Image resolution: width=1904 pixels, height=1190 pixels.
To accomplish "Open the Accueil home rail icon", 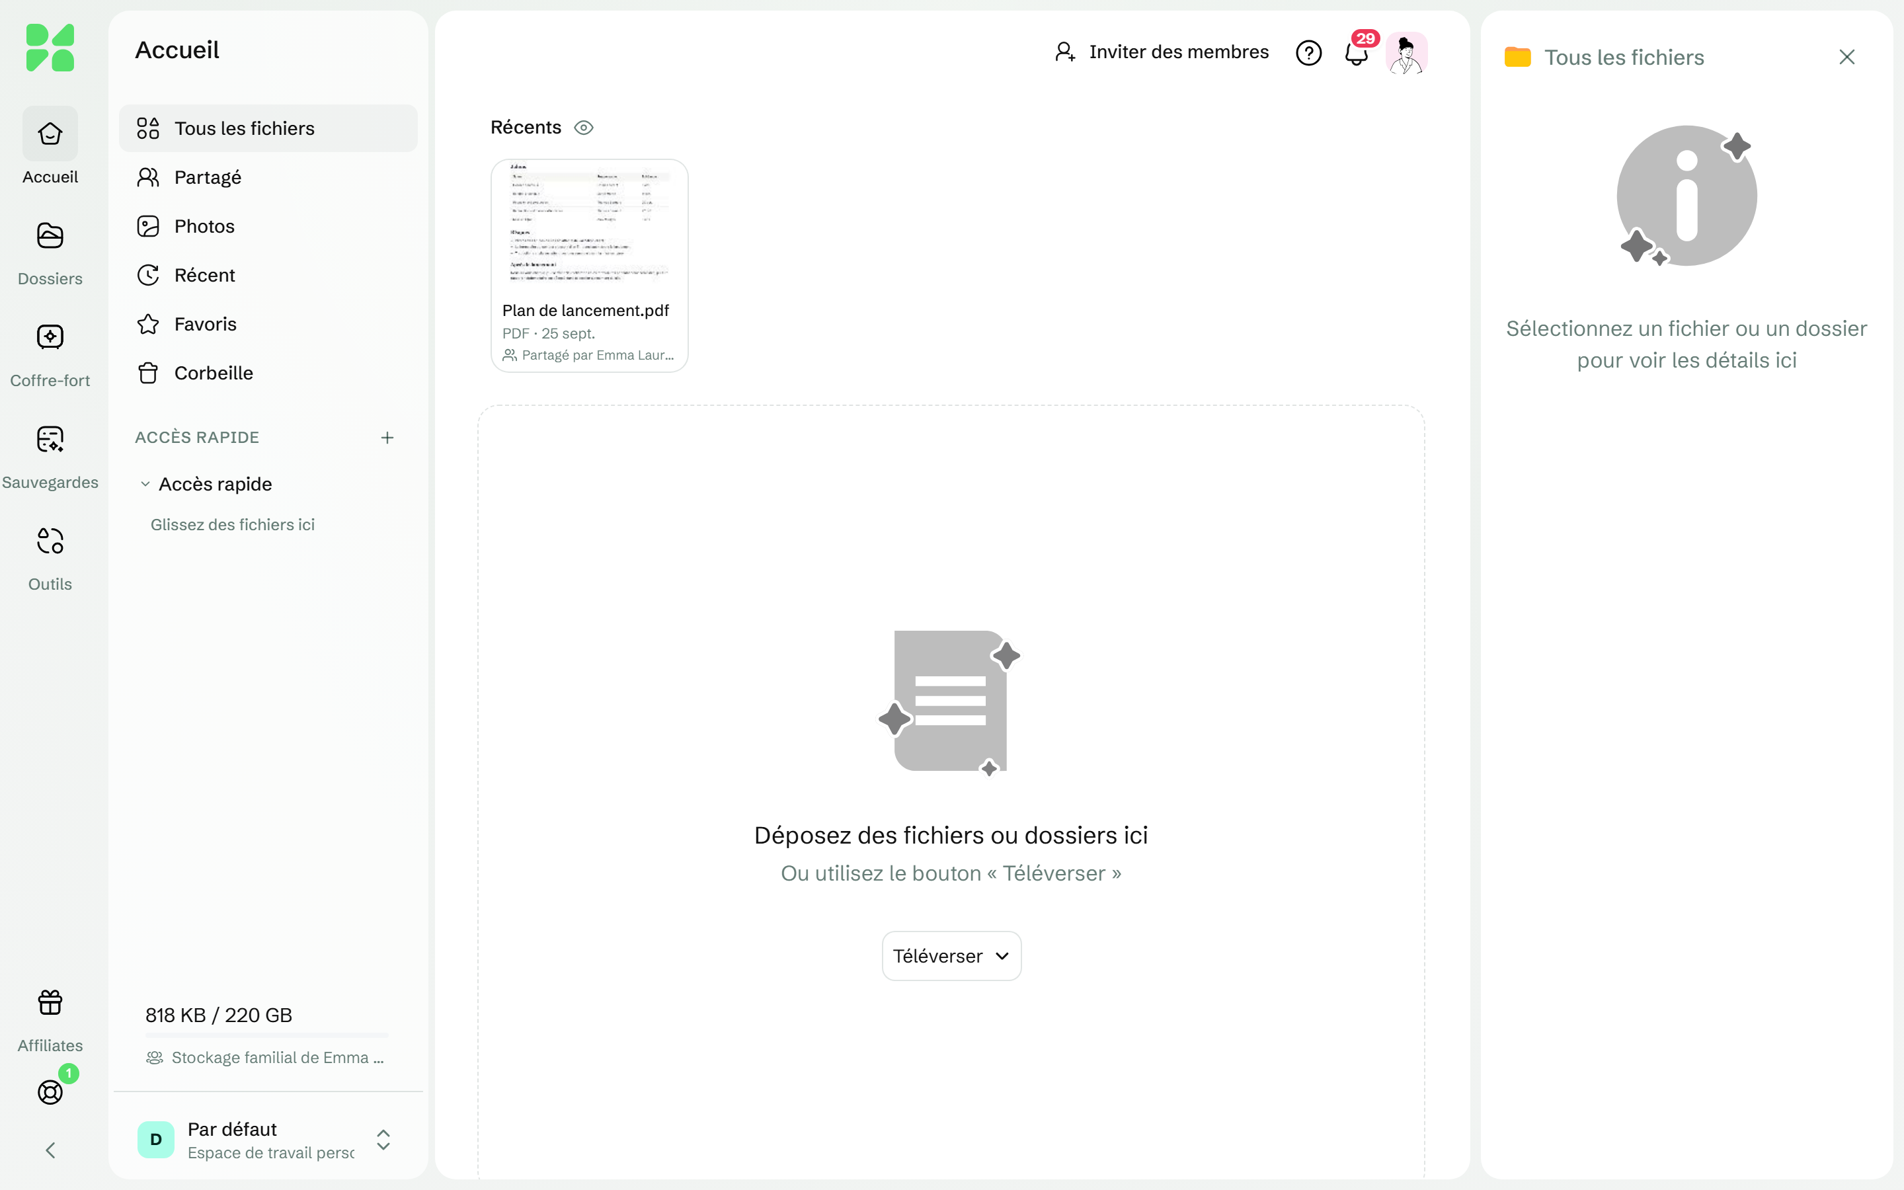I will pyautogui.click(x=50, y=134).
